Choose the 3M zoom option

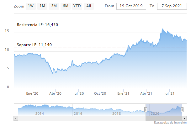(54, 6)
